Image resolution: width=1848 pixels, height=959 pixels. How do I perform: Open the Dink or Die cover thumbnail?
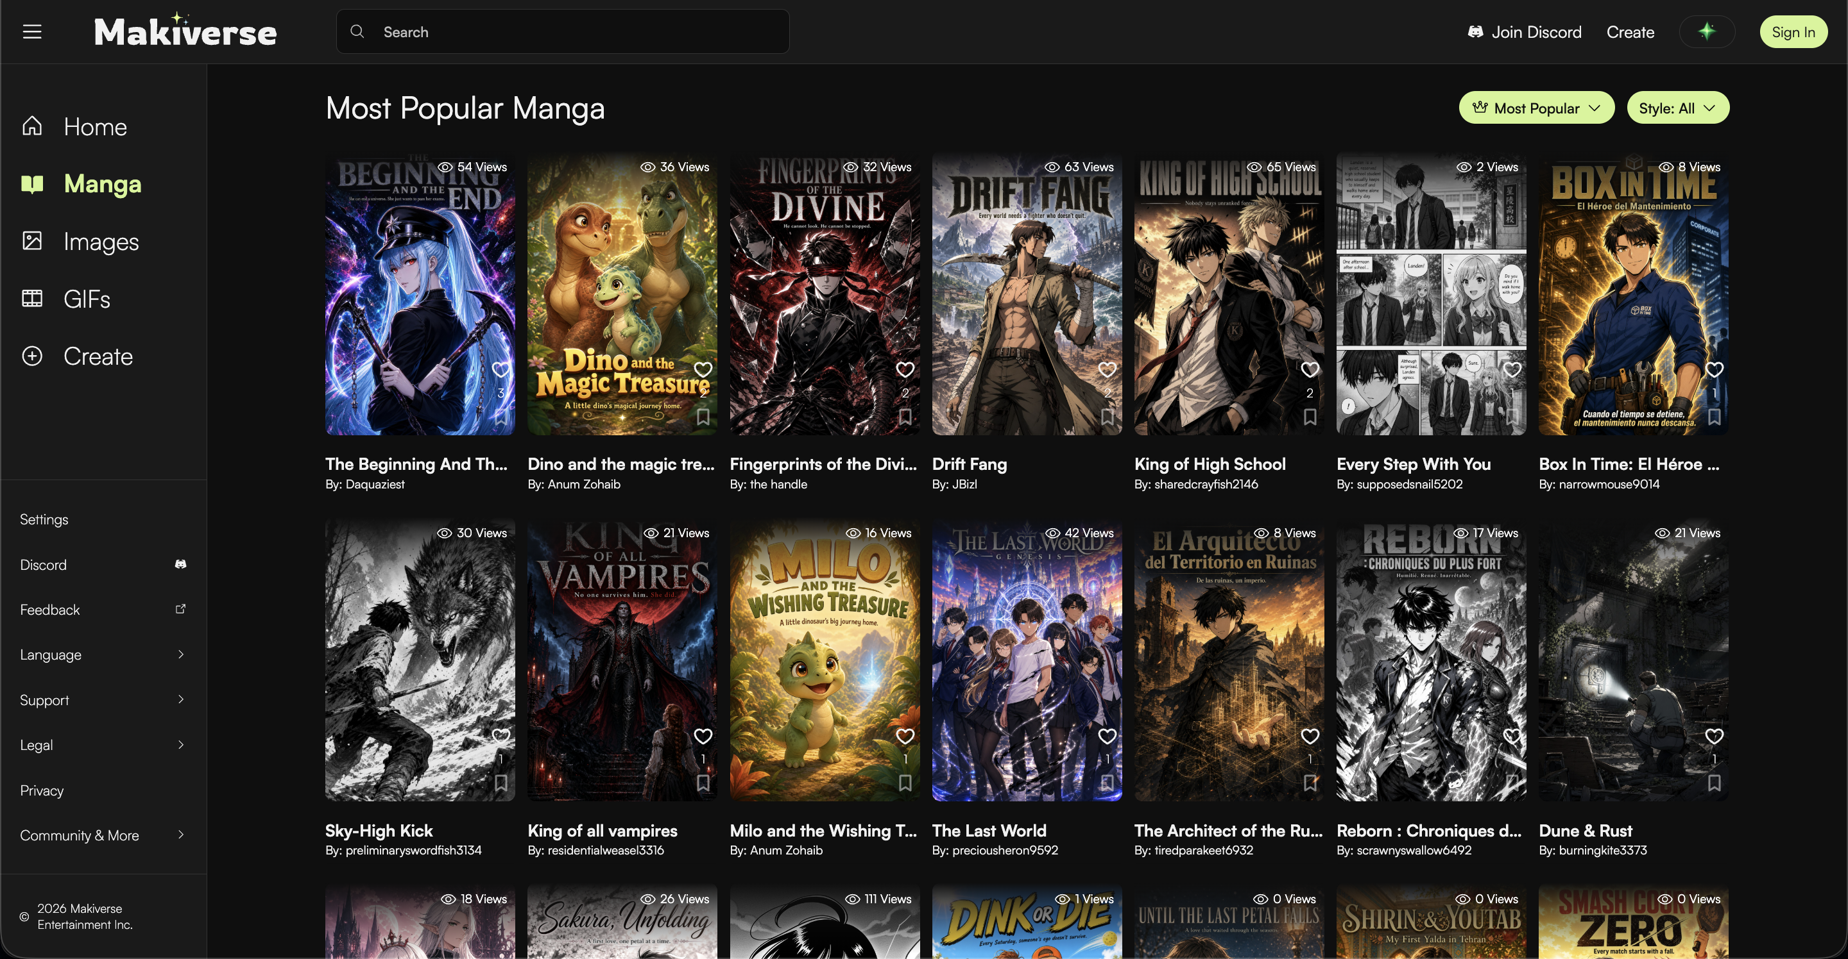tap(1027, 922)
